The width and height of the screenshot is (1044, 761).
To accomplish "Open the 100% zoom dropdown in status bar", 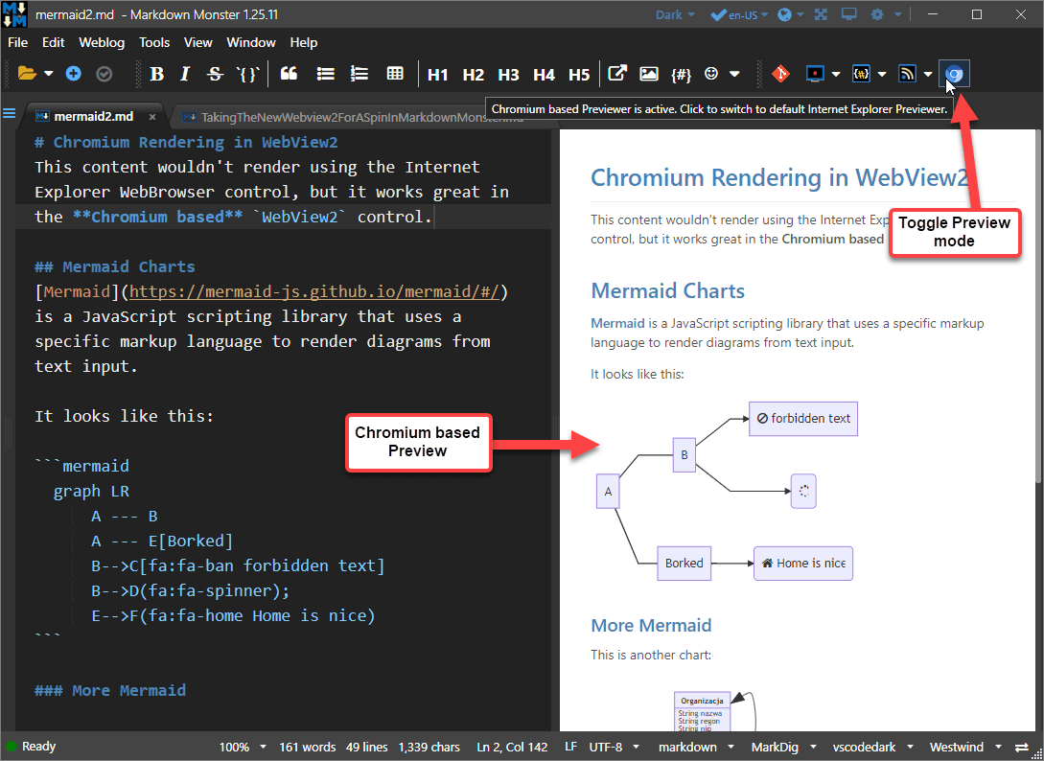I will click(x=243, y=747).
